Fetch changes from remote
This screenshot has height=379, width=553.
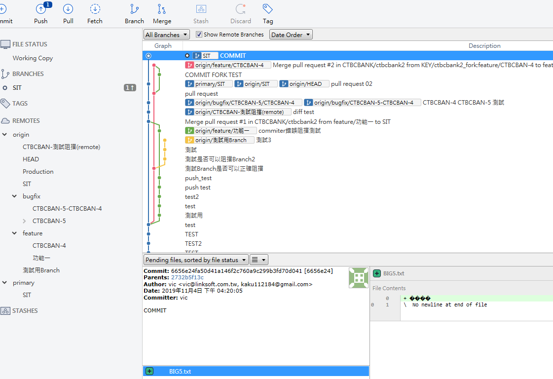click(95, 13)
